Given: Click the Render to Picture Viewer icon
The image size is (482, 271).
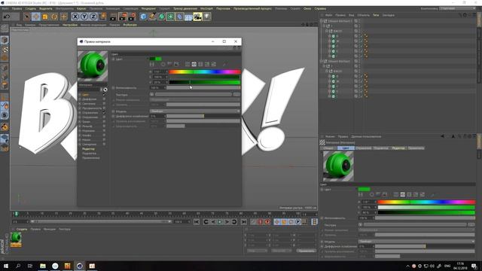Looking at the screenshot, I should point(123,17).
